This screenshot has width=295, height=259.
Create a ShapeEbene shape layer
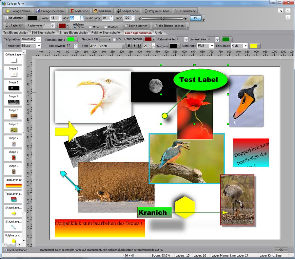point(127,10)
